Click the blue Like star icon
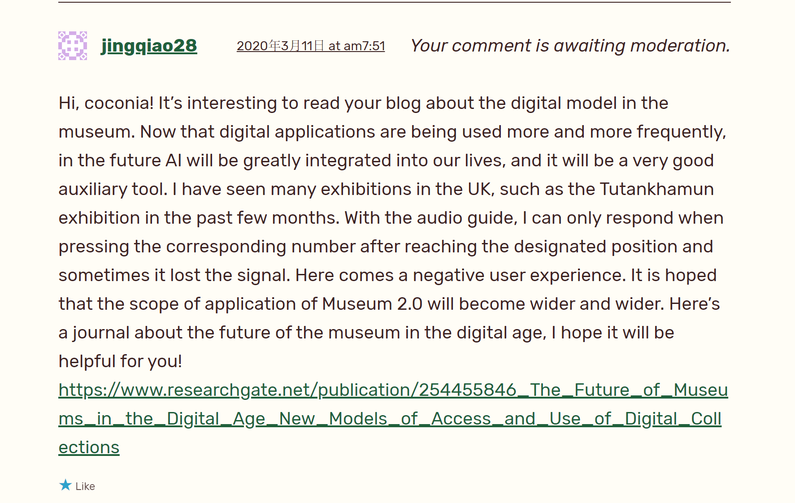 click(65, 485)
